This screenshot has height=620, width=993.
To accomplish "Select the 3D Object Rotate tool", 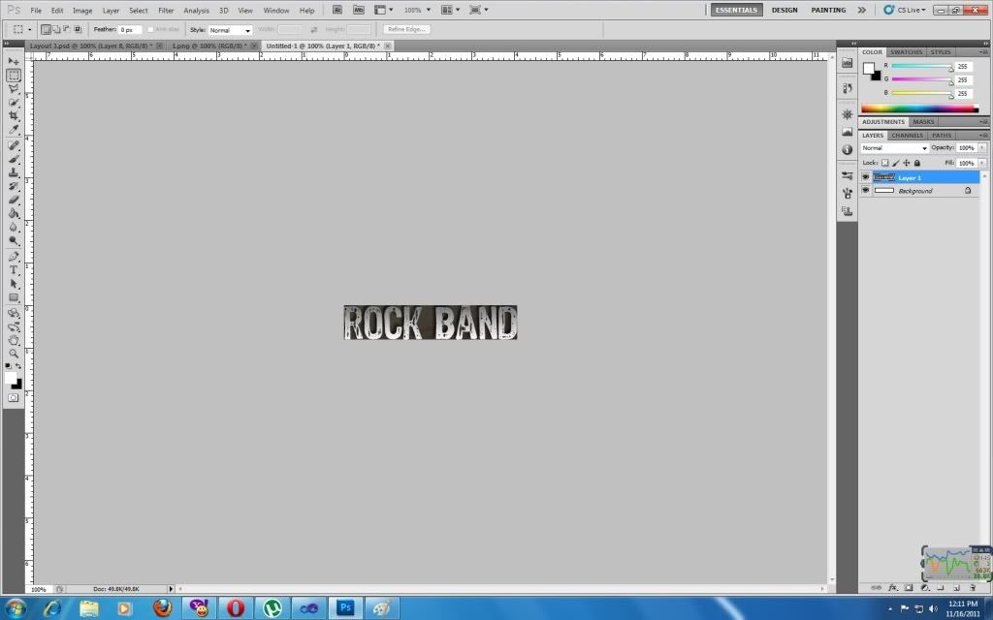I will tap(14, 313).
